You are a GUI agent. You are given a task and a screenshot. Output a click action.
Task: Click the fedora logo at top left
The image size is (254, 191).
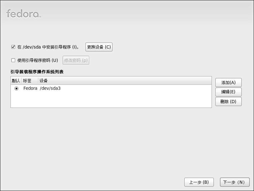click(23, 13)
